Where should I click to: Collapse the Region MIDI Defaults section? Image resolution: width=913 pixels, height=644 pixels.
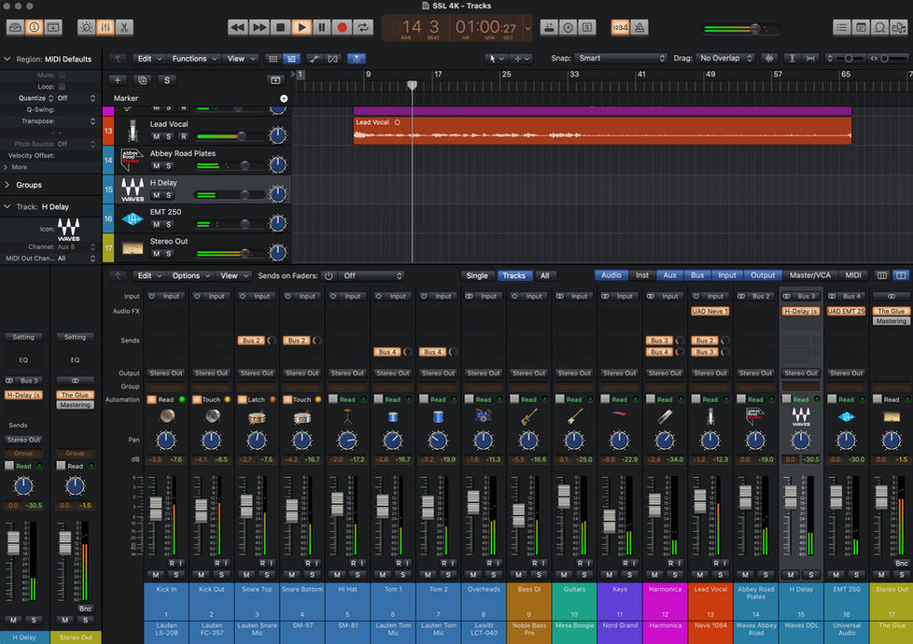tap(7, 59)
